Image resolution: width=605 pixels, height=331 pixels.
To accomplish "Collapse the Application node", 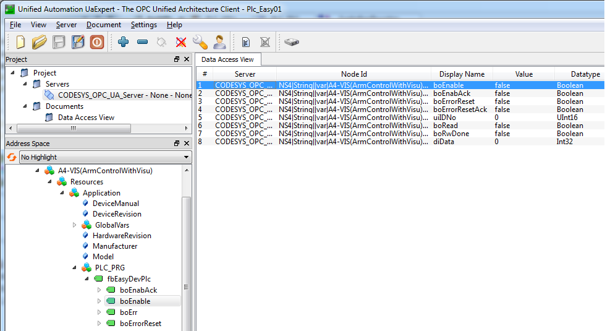I will (x=62, y=193).
